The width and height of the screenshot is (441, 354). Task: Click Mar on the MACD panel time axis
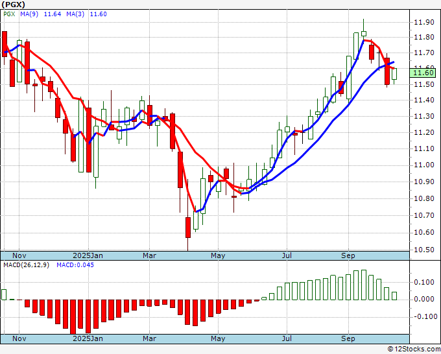(149, 338)
